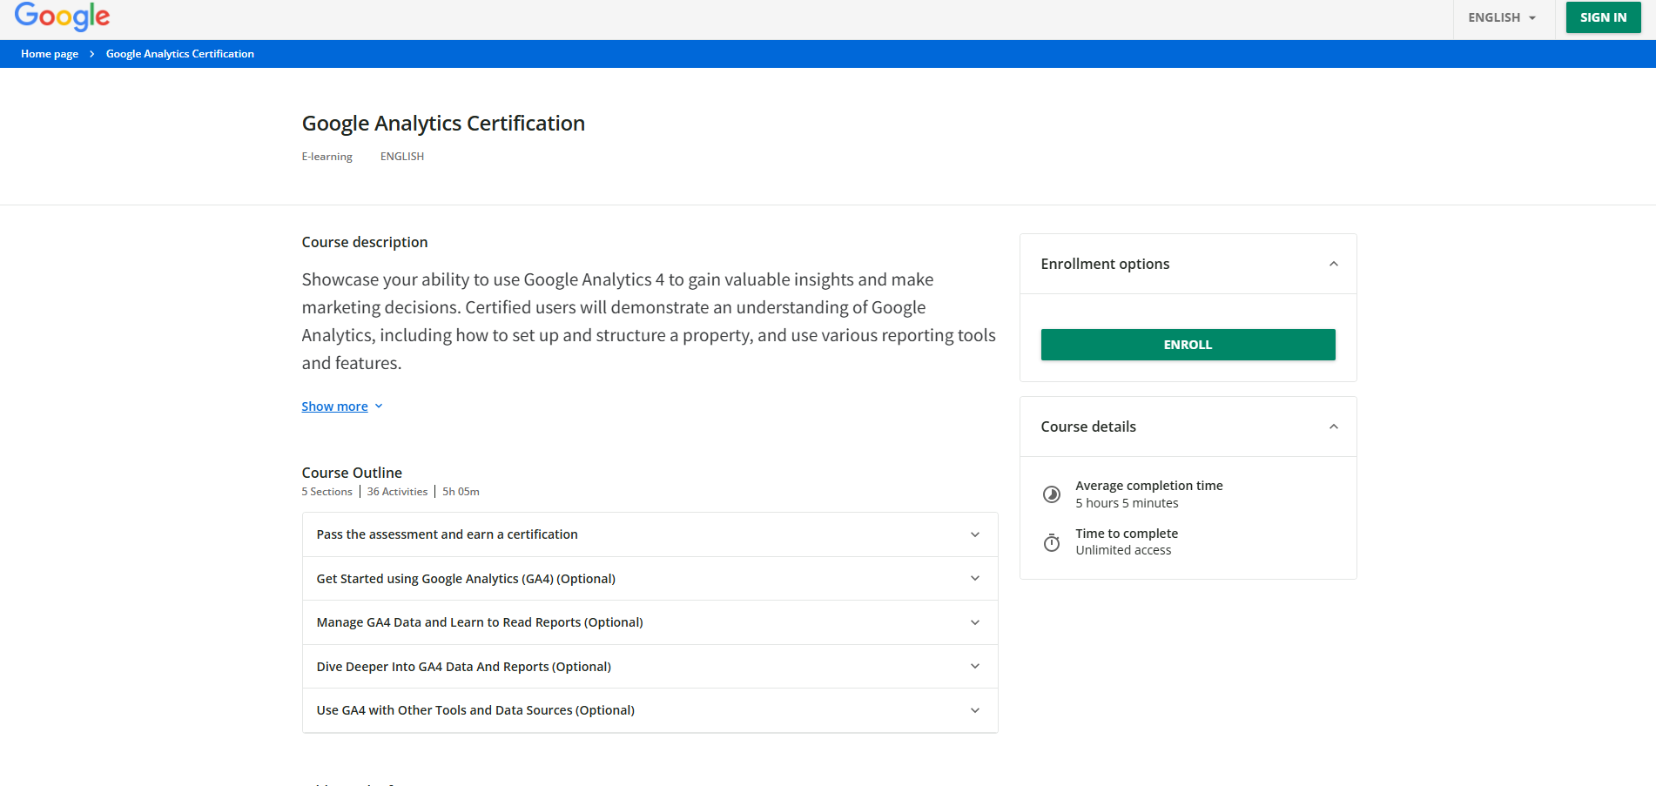Click Google Analytics Certification breadcrumb link
Viewport: 1656px width, 786px height.
[180, 54]
